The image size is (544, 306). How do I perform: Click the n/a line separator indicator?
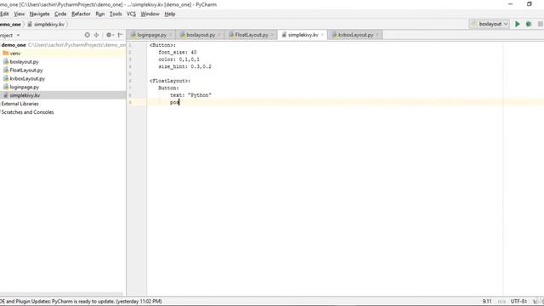[501, 302]
